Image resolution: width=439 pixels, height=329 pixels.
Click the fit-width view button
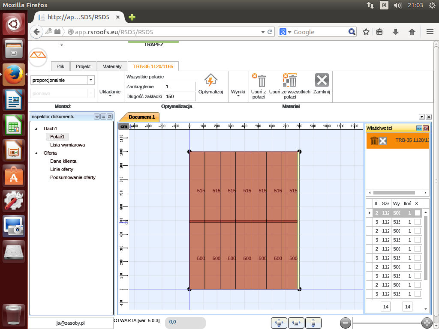(296, 323)
